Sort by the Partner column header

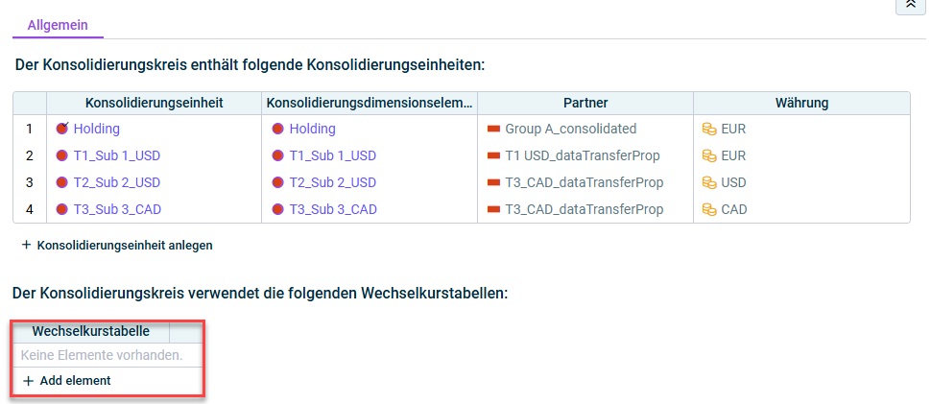pos(585,104)
